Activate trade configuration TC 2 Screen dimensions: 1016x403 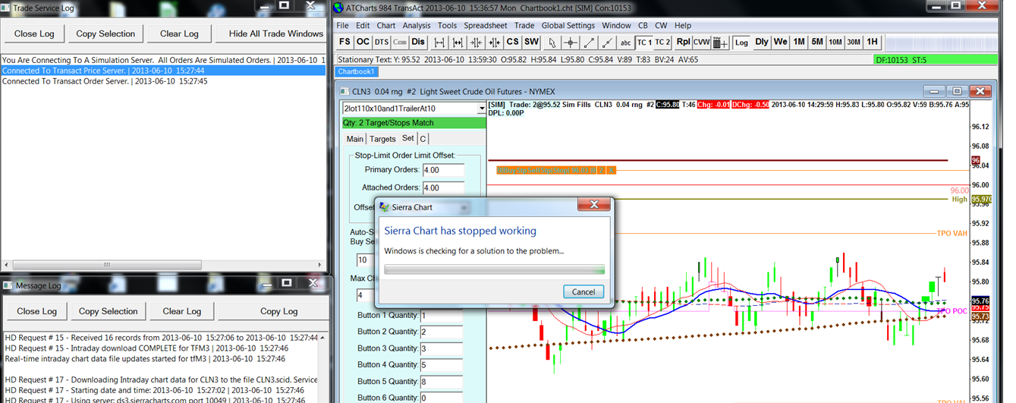coord(663,42)
